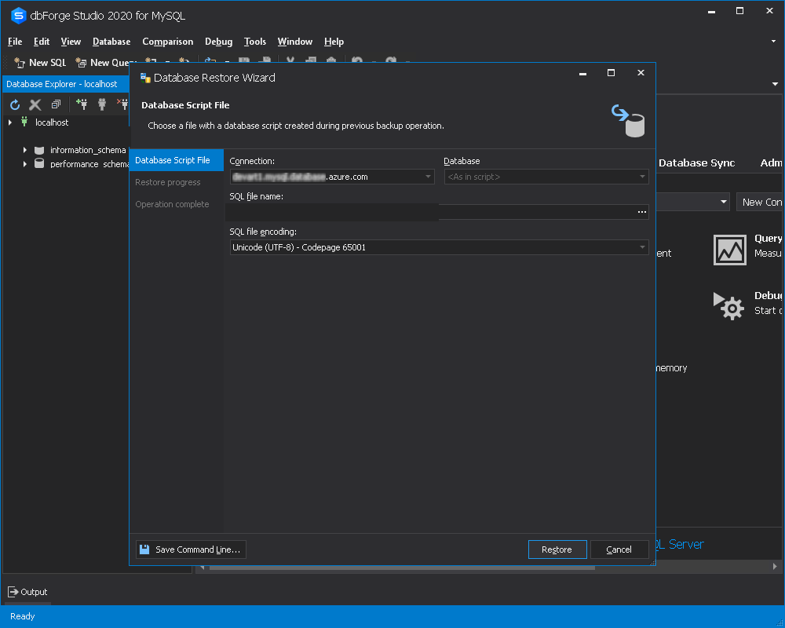Click the Restore button
785x628 pixels.
[557, 549]
